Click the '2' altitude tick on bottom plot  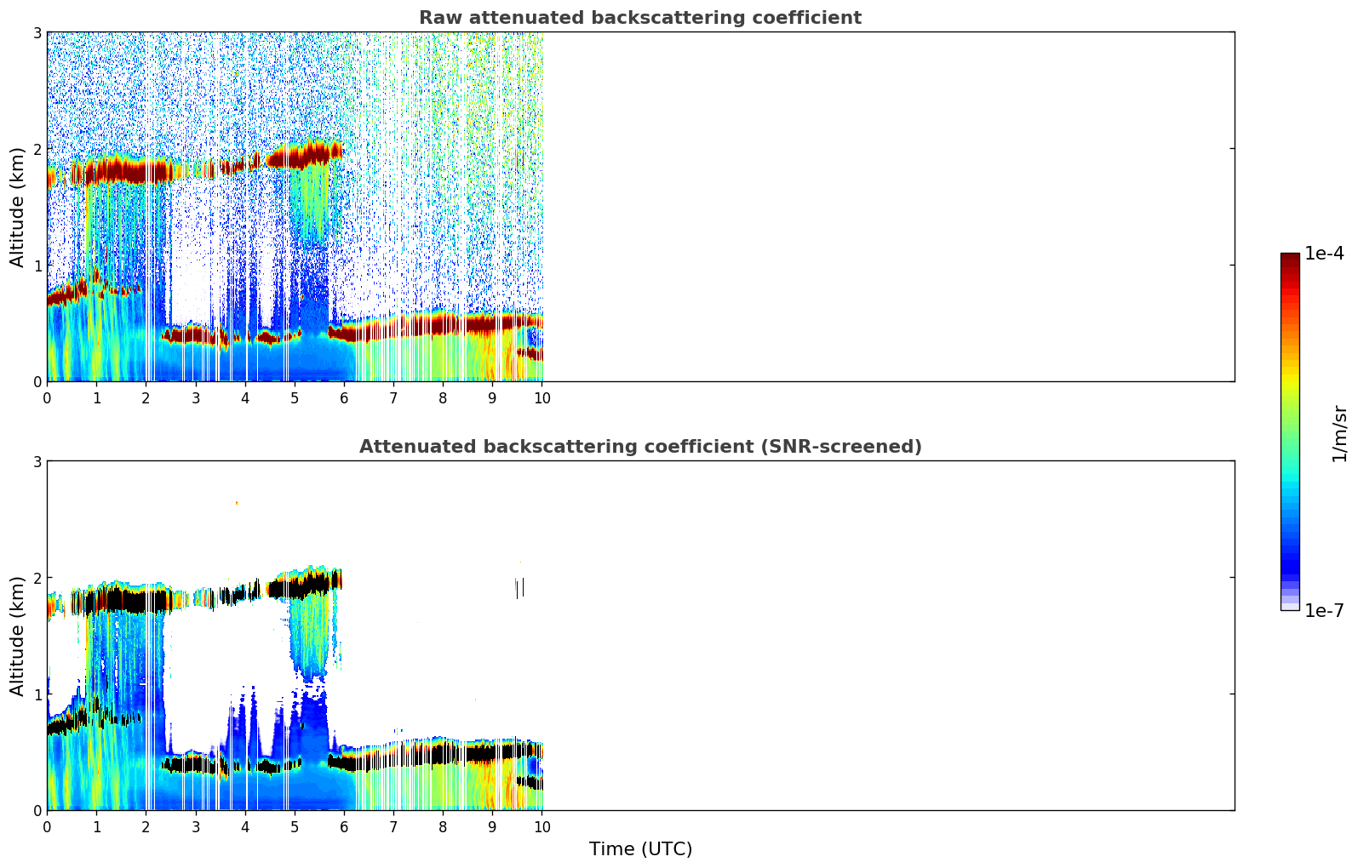(37, 578)
